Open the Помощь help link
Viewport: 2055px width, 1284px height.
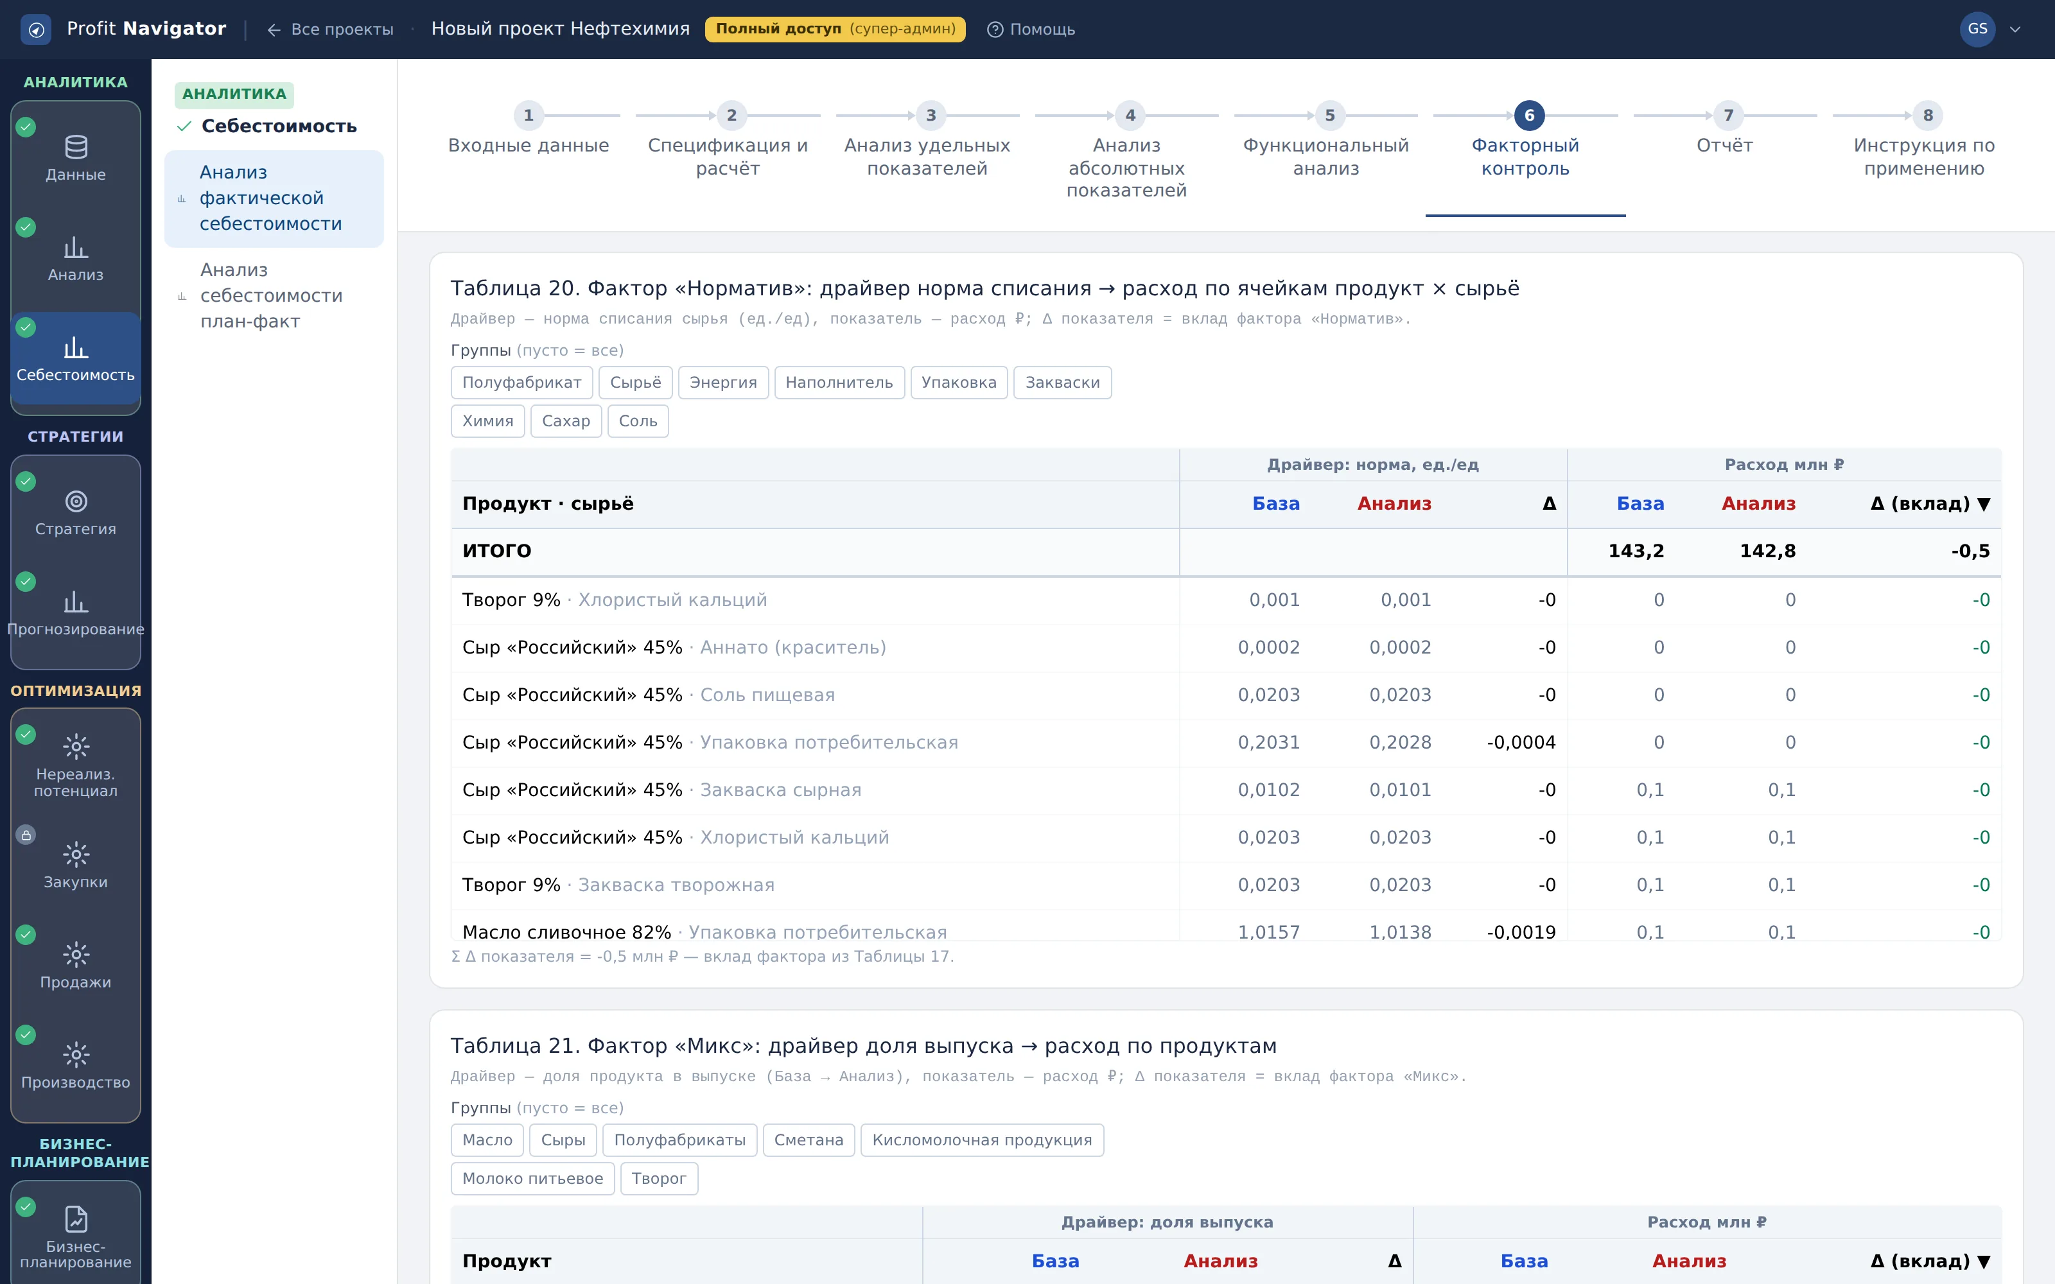point(1031,30)
